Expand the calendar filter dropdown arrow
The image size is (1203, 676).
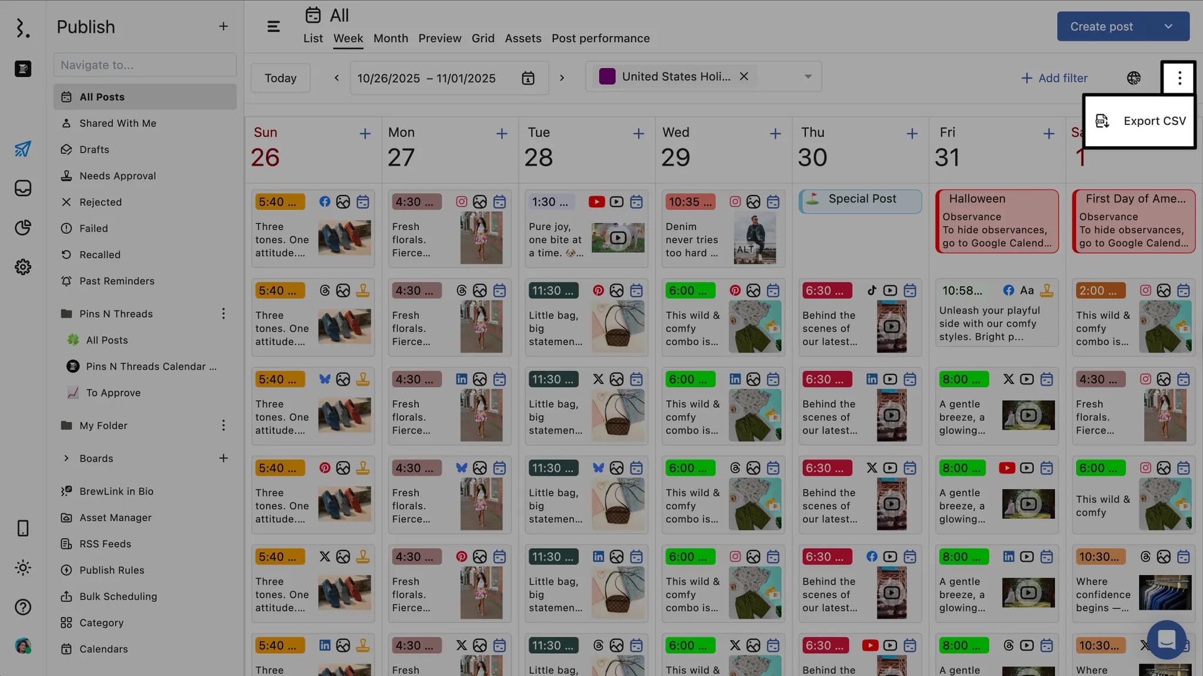(808, 77)
